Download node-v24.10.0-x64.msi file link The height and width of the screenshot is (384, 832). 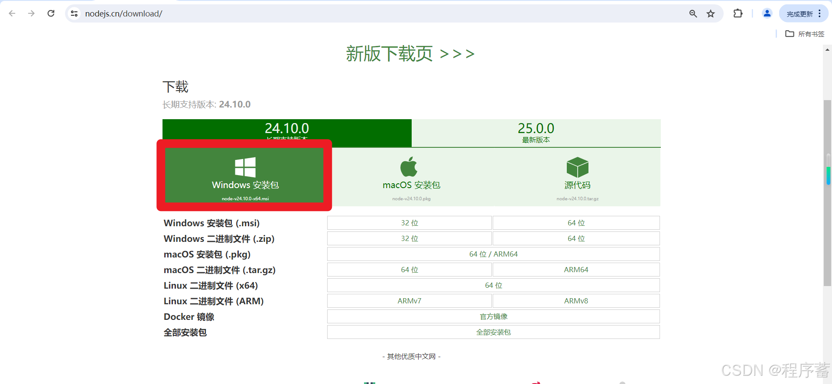245,199
